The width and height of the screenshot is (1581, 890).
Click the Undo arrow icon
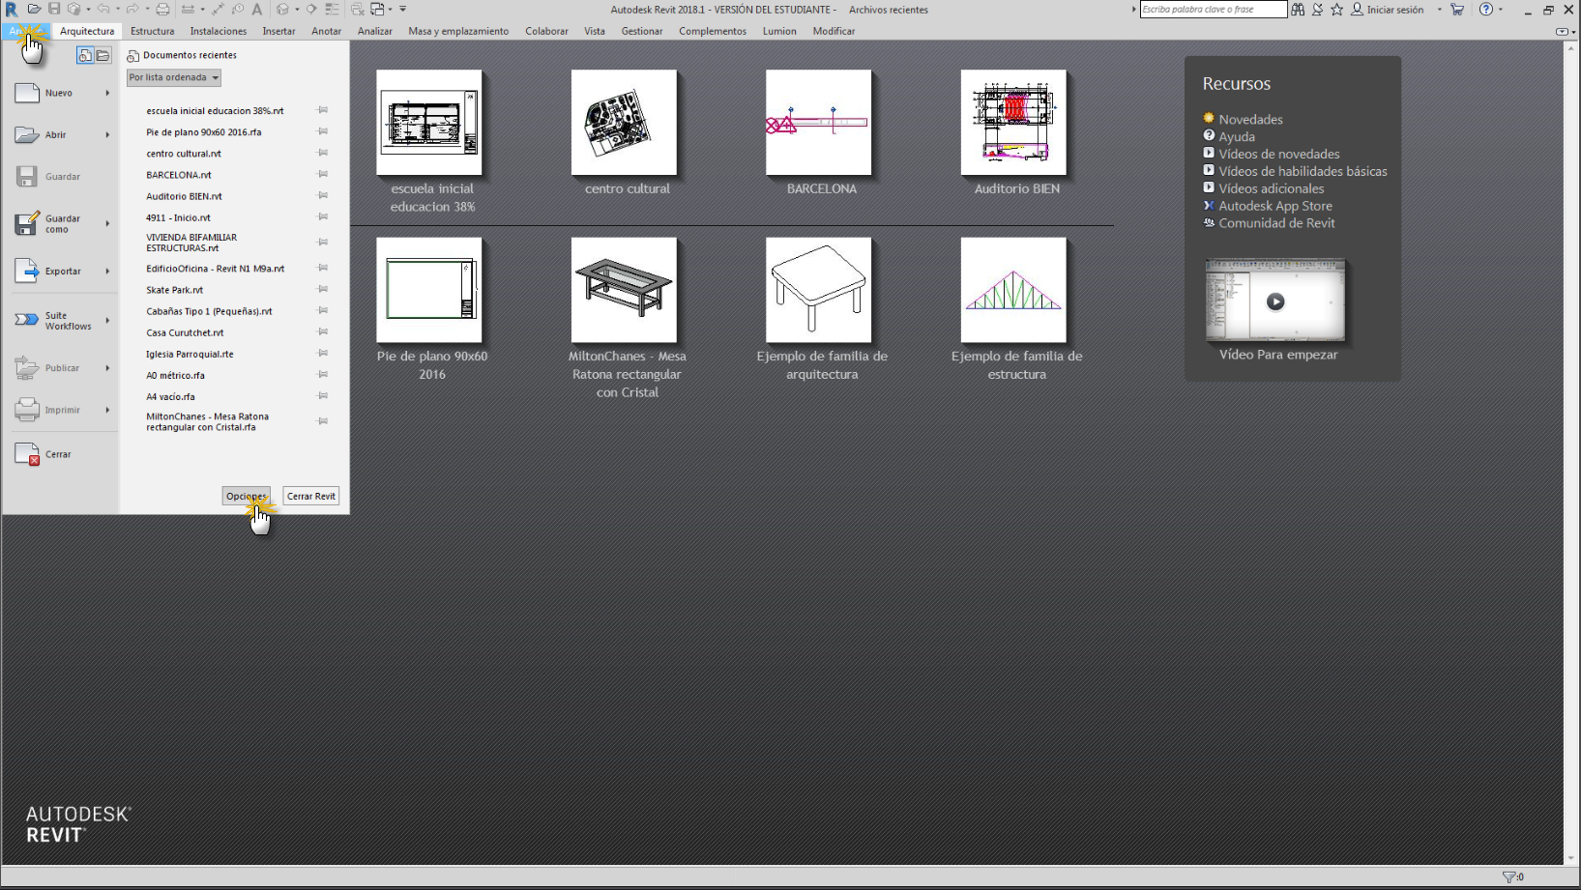(103, 9)
